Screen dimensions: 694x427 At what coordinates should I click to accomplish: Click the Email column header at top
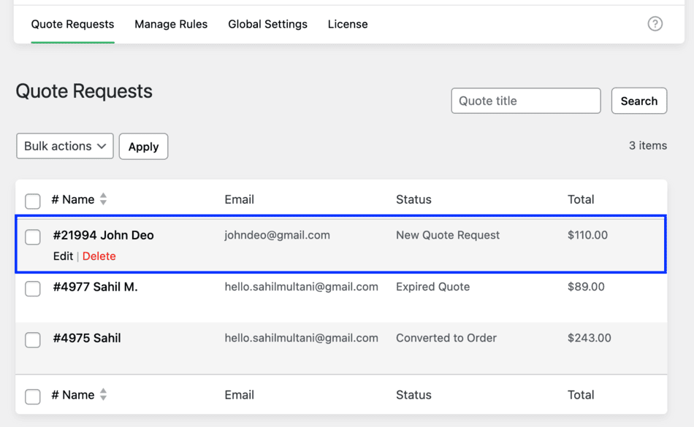tap(239, 199)
